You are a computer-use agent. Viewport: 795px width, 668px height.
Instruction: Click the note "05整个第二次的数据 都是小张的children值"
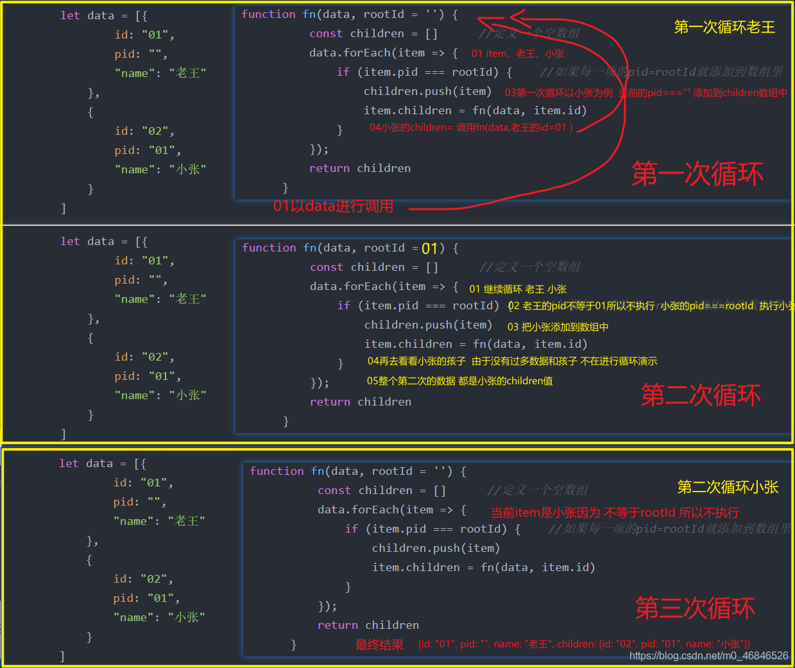click(x=459, y=381)
